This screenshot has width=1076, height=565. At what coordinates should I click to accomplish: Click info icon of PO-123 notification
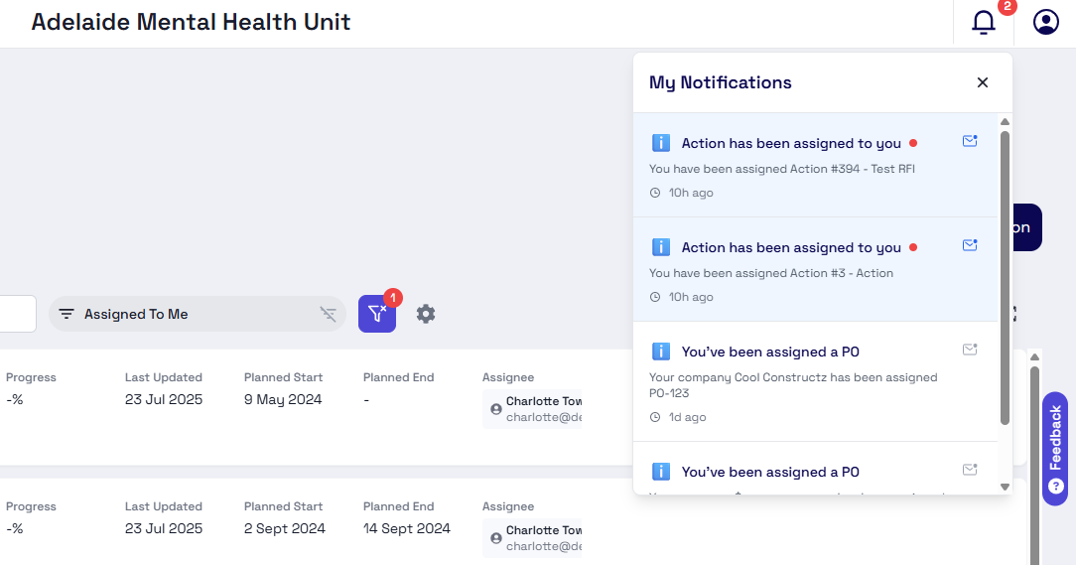pos(660,352)
